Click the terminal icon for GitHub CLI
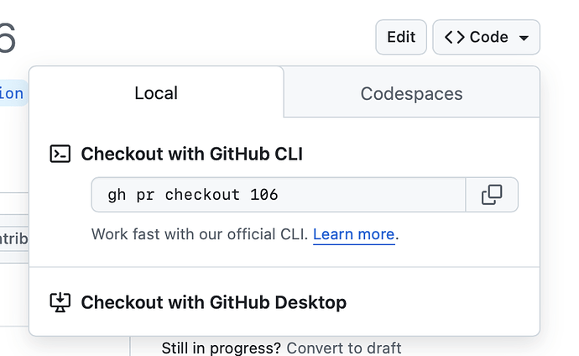Image resolution: width=579 pixels, height=356 pixels. [60, 154]
